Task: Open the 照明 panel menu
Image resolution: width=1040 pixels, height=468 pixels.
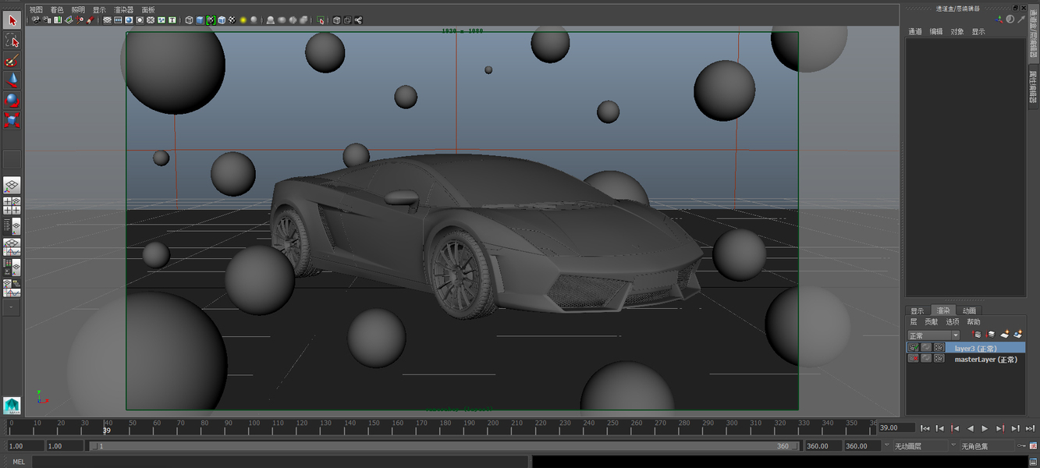Action: click(78, 9)
